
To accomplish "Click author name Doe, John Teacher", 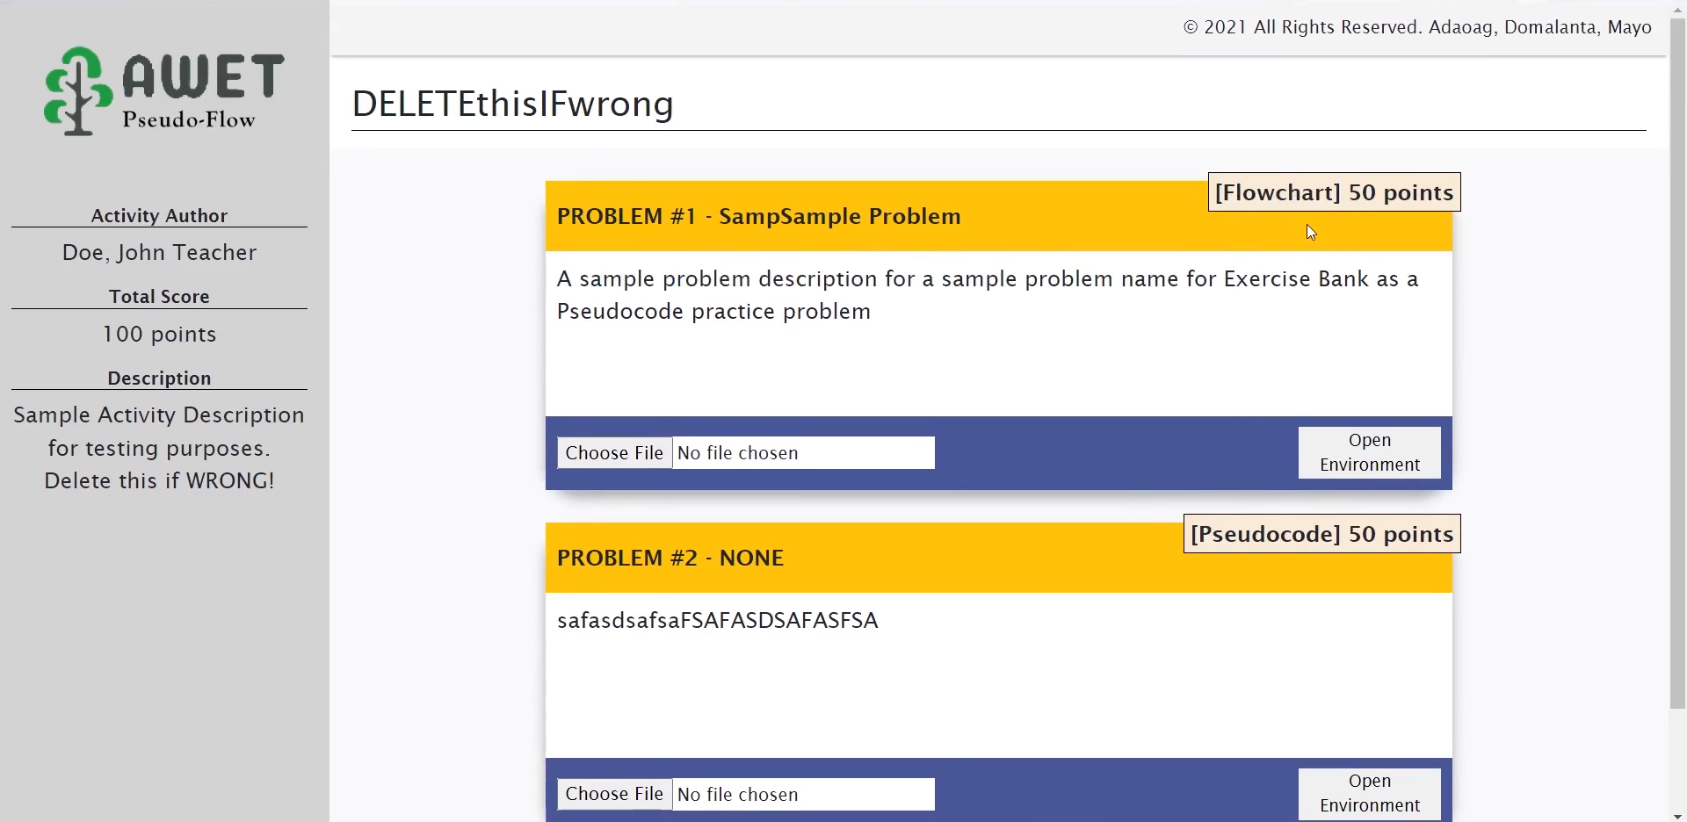I will (x=159, y=253).
